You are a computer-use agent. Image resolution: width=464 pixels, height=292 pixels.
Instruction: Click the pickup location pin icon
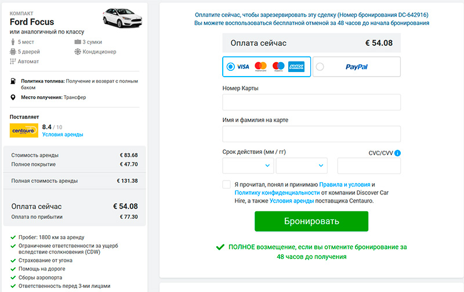click(13, 97)
